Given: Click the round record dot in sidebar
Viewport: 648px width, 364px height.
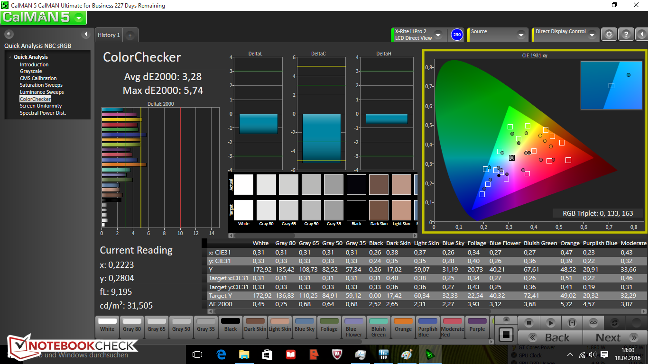Looking at the screenshot, I should [9, 34].
